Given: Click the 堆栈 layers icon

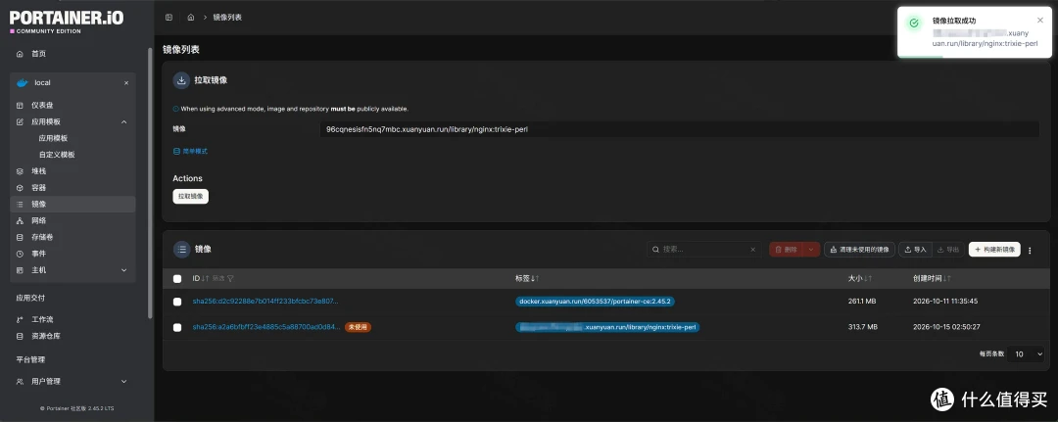Looking at the screenshot, I should pyautogui.click(x=20, y=171).
